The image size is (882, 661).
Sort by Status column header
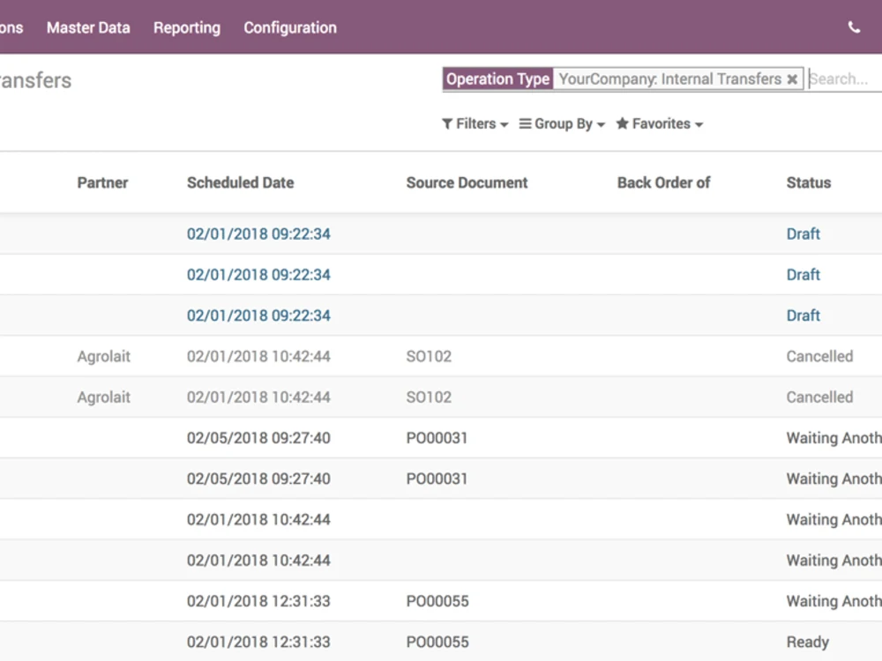click(808, 182)
